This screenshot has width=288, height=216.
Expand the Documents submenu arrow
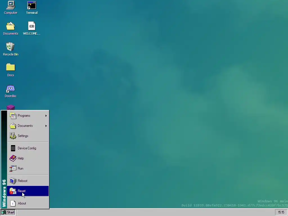[x=46, y=126]
